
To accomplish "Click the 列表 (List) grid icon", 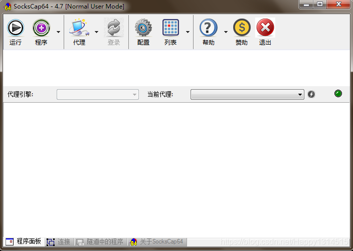I will [x=170, y=28].
